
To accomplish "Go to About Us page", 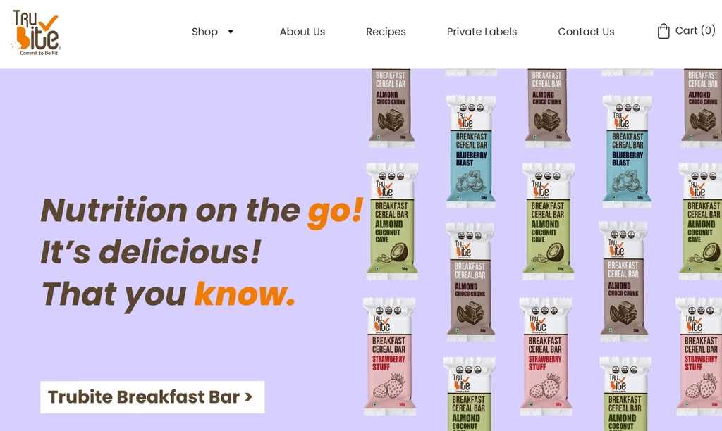I will pos(302,32).
